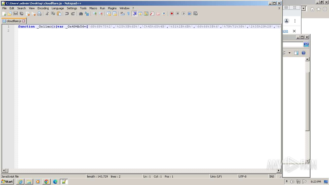Open the Window menu
329x185 pixels.
(x=125, y=8)
